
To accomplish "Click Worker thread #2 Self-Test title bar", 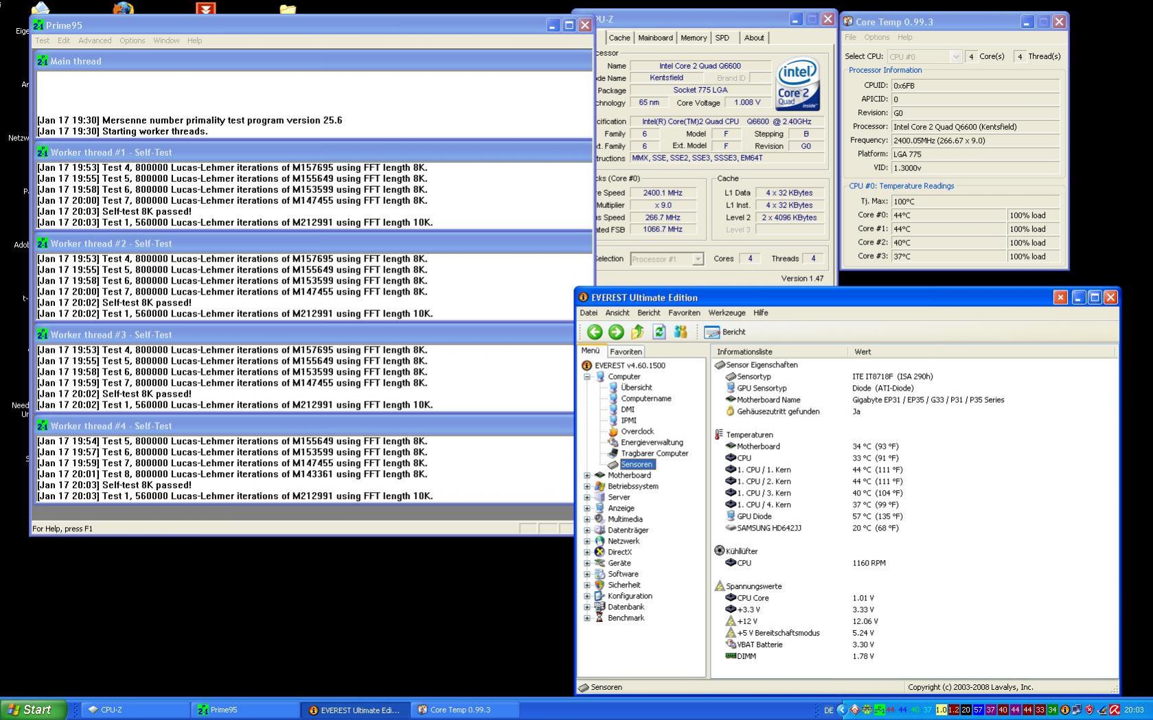I will [314, 244].
